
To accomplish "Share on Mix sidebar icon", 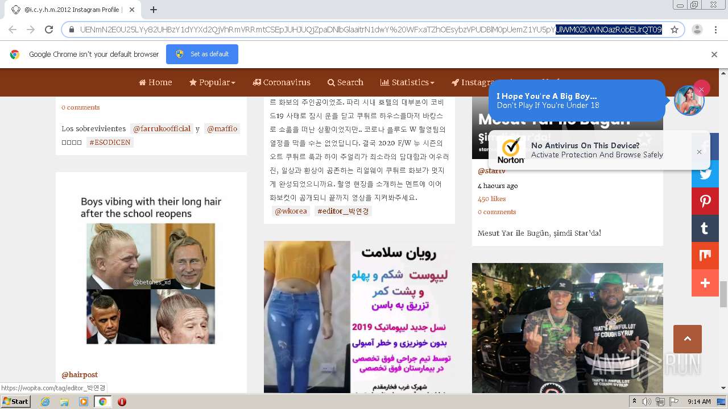I will click(705, 256).
